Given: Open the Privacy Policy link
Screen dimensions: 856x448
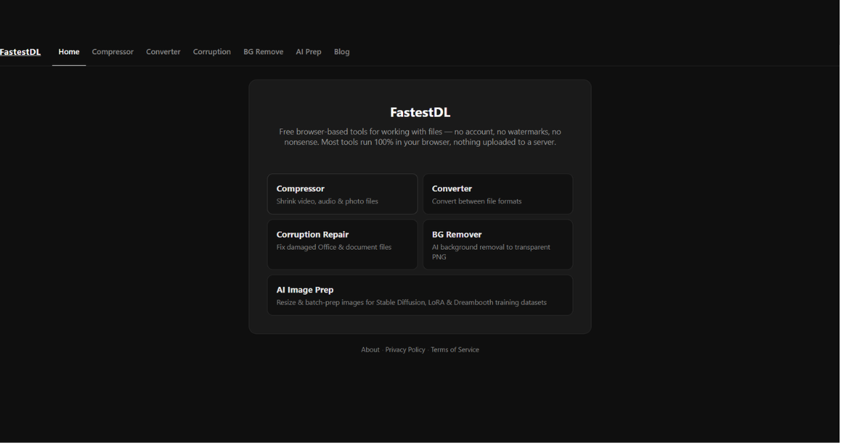Looking at the screenshot, I should (405, 350).
